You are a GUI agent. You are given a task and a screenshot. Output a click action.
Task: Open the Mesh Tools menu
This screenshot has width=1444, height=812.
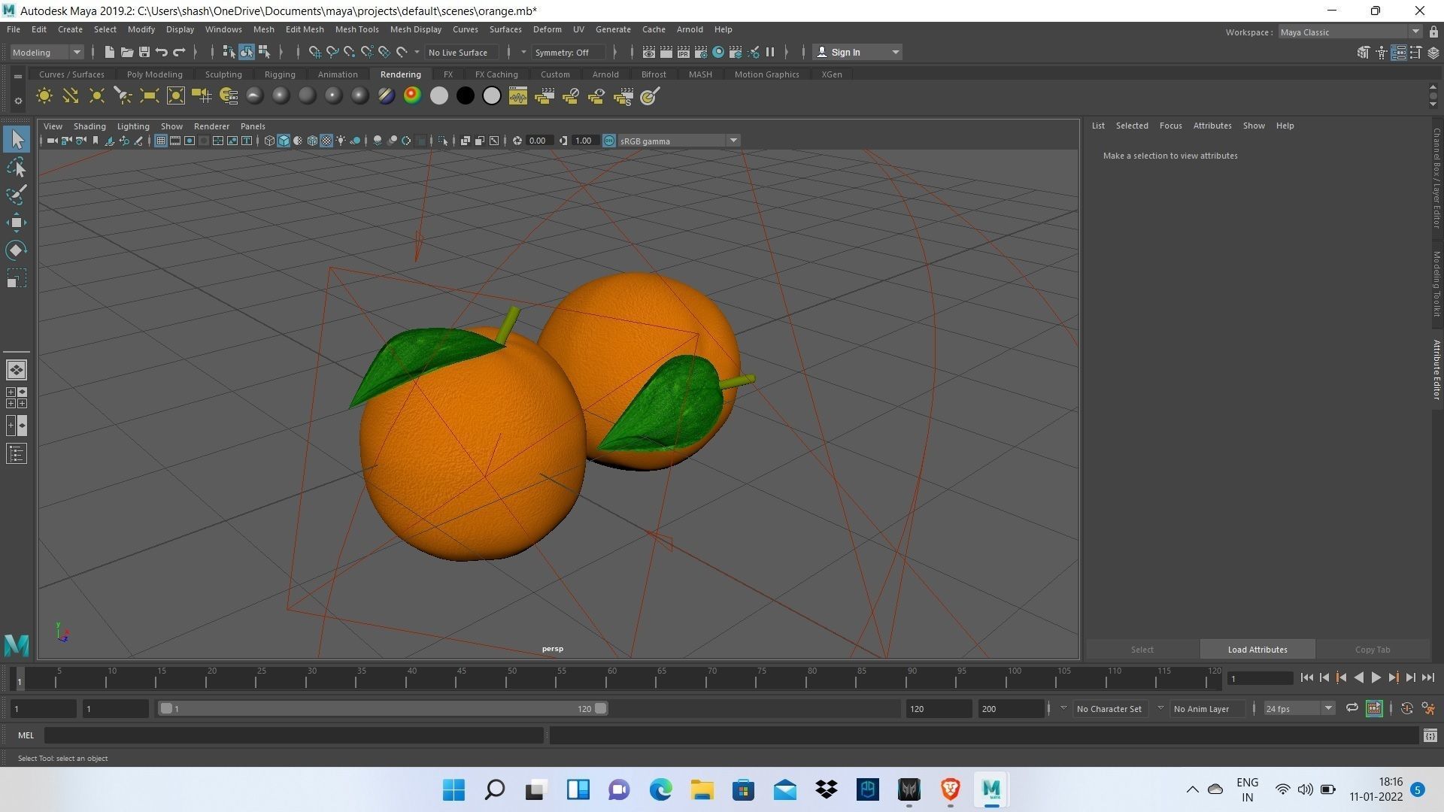[x=356, y=29]
